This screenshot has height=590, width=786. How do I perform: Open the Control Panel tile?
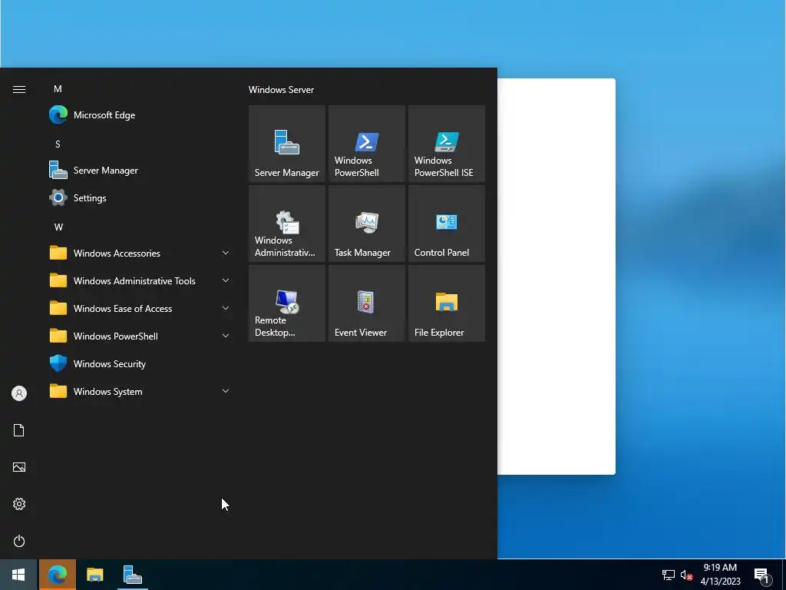click(x=447, y=224)
